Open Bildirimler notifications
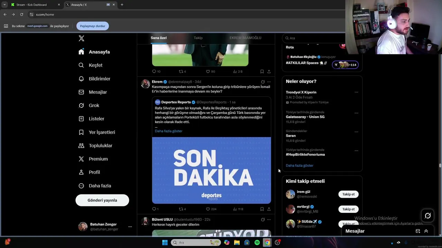The height and width of the screenshot is (248, 442). pyautogui.click(x=94, y=79)
